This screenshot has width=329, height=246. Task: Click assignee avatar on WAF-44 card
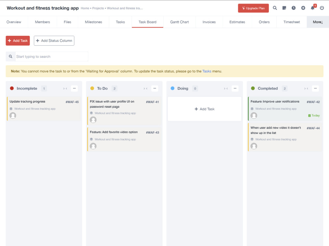coord(254,146)
